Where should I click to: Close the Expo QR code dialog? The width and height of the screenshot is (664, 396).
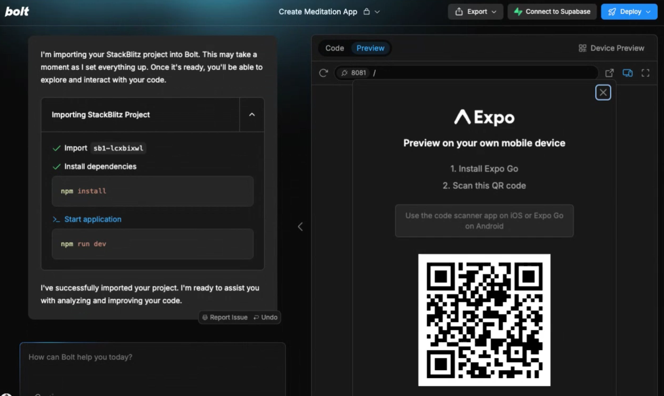click(x=603, y=93)
